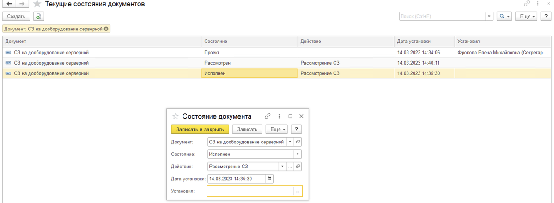Open the magnifier search options dropdown
554x203 pixels.
[x=504, y=16]
